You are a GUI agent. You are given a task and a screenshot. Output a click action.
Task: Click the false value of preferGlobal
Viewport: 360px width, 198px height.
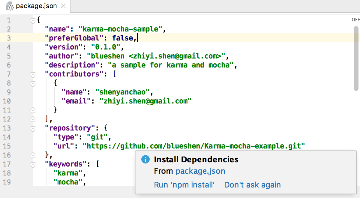123,38
